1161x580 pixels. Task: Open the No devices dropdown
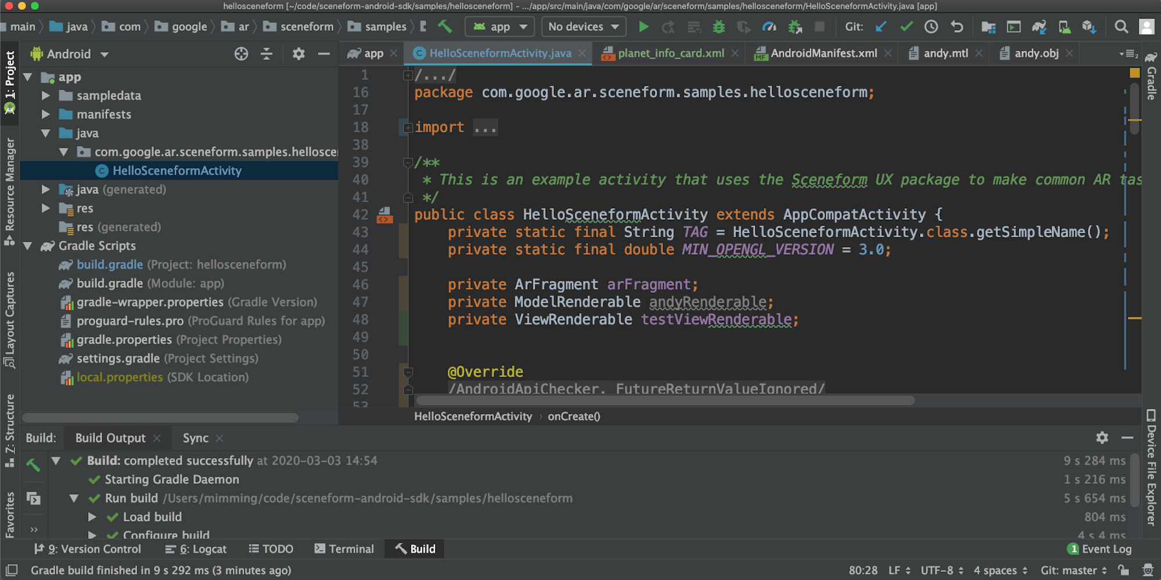click(583, 27)
